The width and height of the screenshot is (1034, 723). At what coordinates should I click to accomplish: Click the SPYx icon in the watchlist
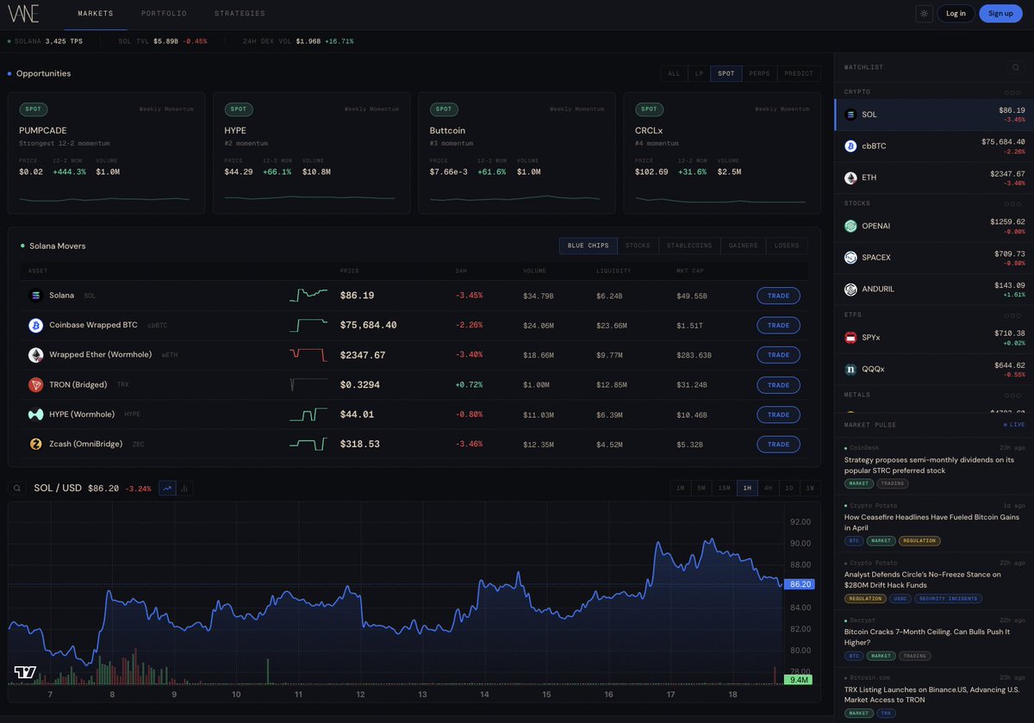(850, 338)
